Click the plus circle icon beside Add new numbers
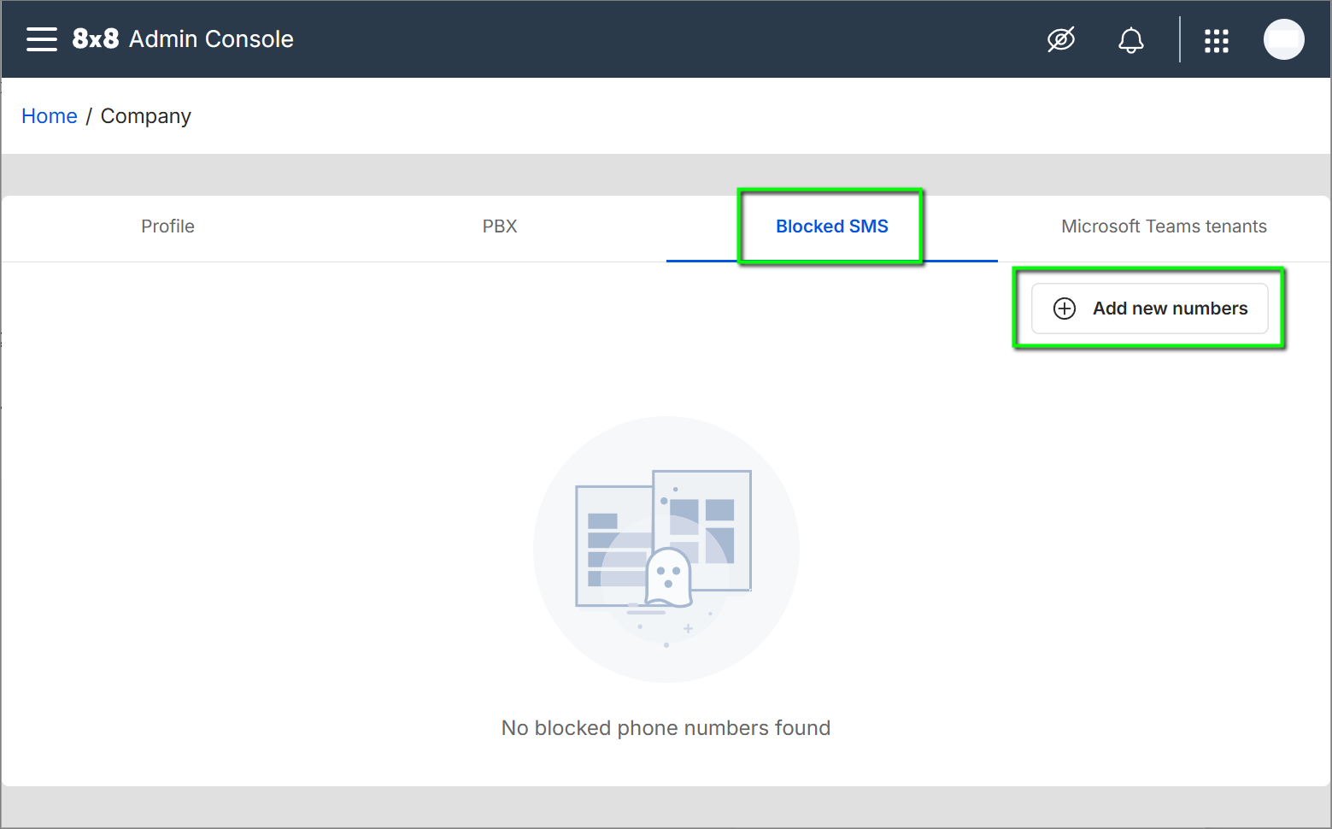 tap(1065, 309)
